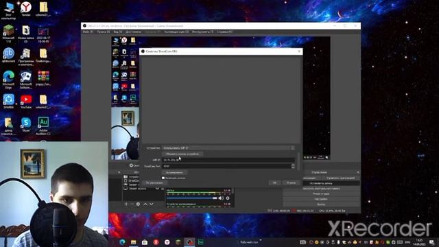Mute Mic/Aux with the speaker icon
439x247 pixels.
click(x=221, y=198)
